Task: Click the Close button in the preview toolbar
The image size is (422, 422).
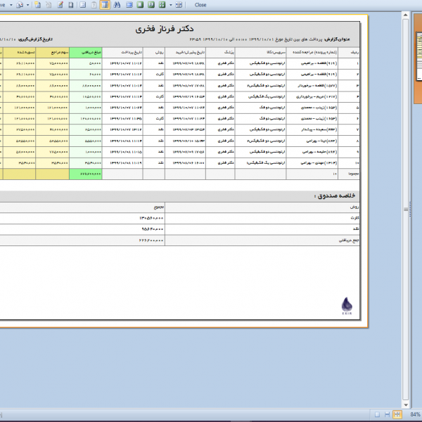Action: click(200, 4)
